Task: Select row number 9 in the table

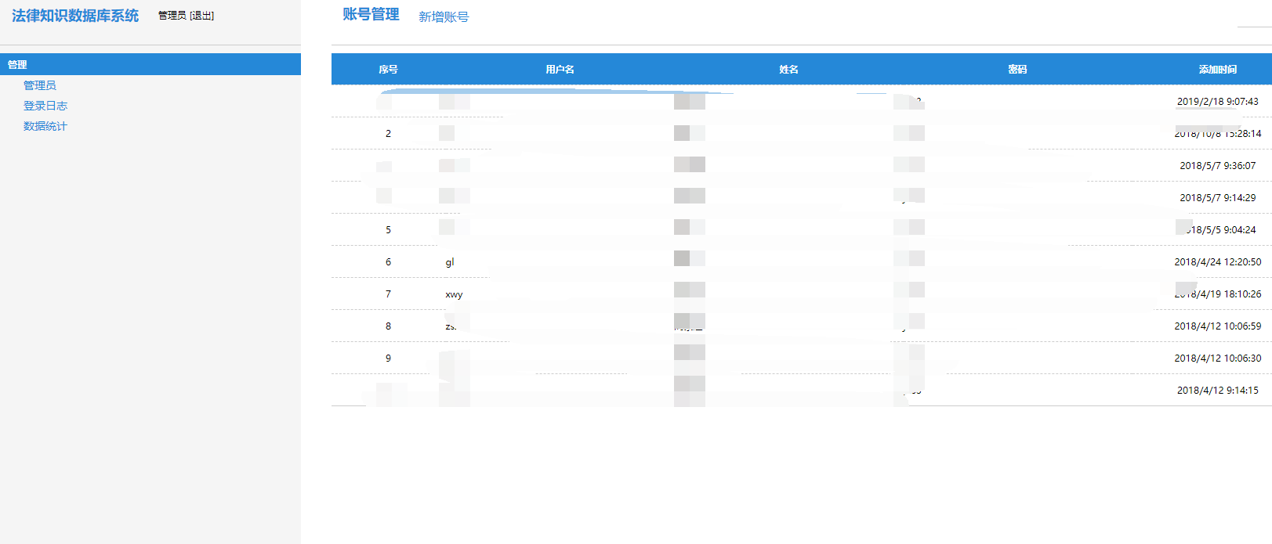Action: tap(388, 358)
